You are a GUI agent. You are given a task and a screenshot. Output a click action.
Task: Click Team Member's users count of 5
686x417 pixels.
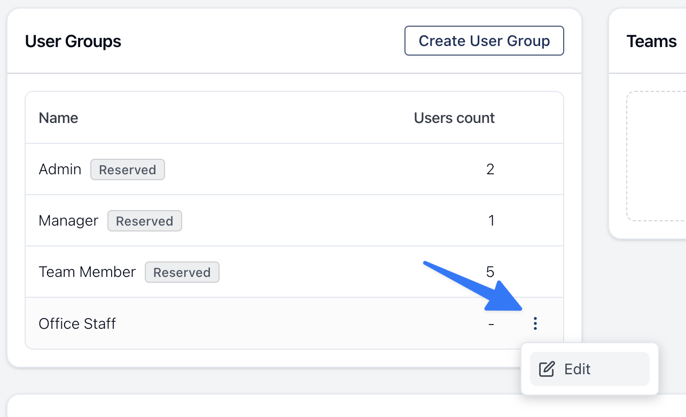click(490, 272)
